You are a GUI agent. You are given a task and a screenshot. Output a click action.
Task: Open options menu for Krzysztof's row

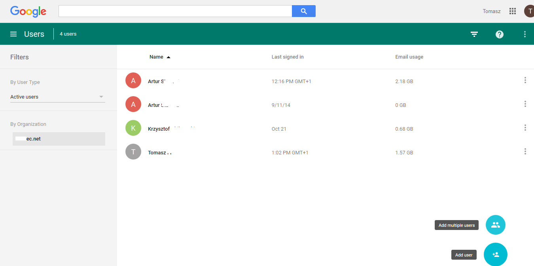525,128
